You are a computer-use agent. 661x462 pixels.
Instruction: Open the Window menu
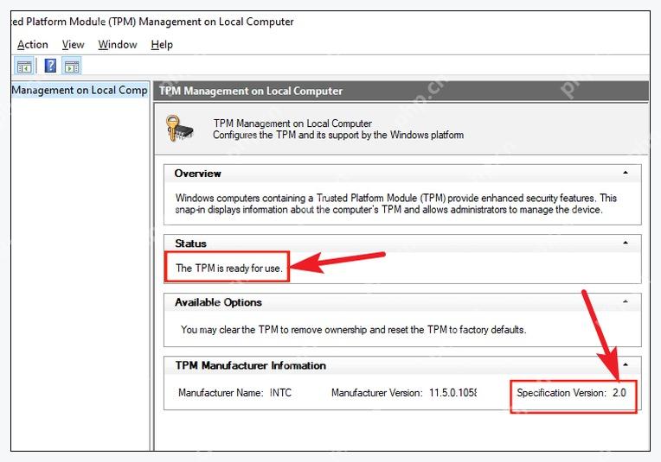(117, 45)
